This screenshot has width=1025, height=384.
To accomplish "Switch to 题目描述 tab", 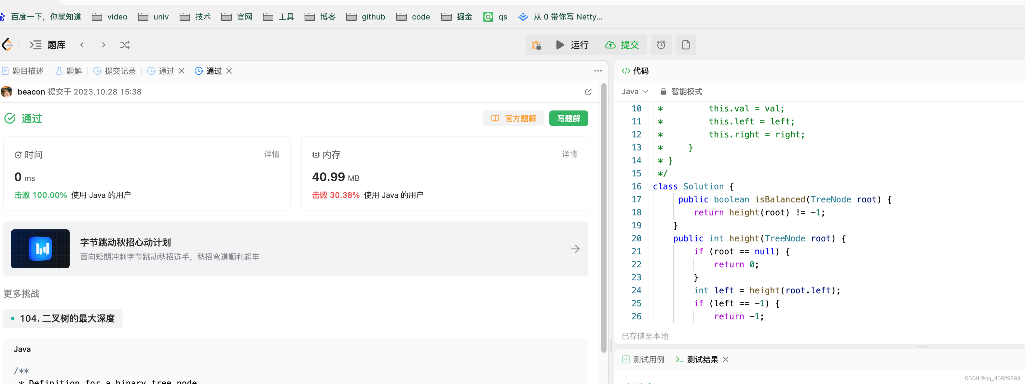I will [x=23, y=71].
